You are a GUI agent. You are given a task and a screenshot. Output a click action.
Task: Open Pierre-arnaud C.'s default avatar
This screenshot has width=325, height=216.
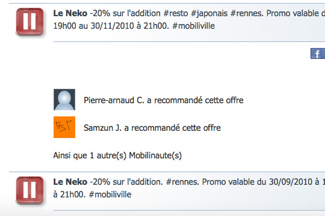[64, 100]
